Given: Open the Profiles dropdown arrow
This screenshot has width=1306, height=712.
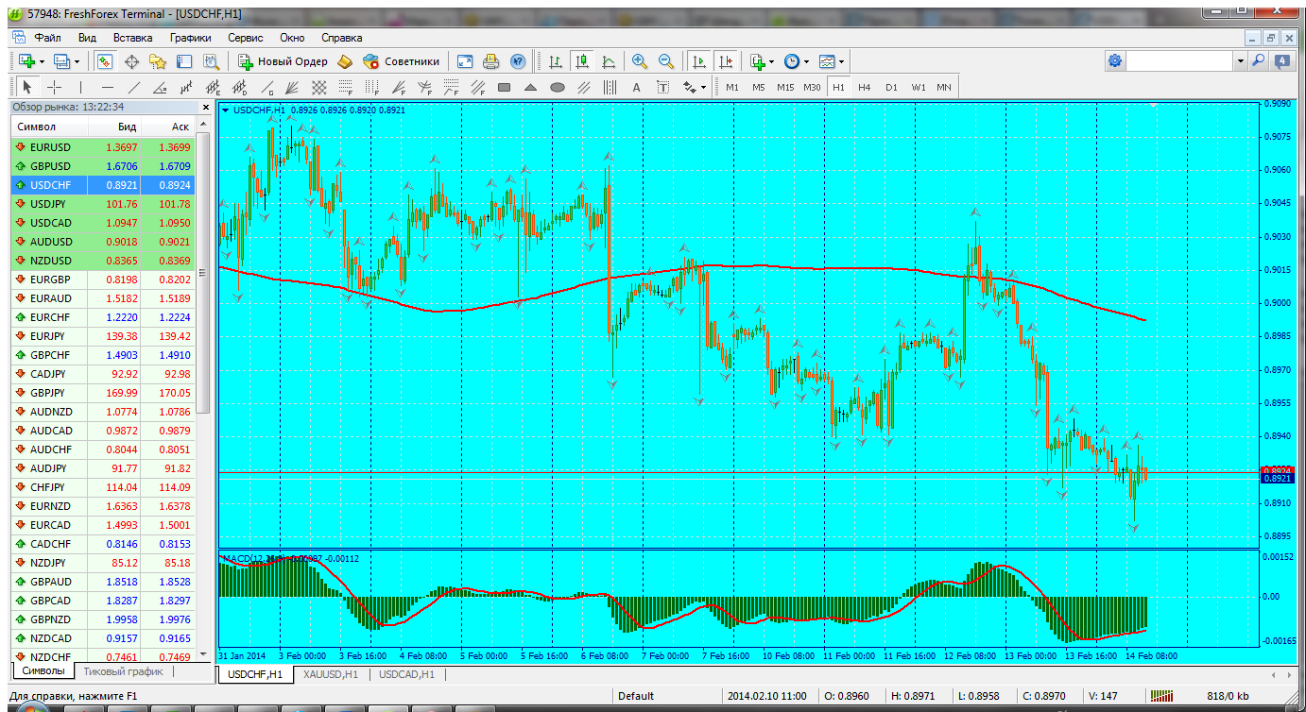Looking at the screenshot, I should pos(77,61).
